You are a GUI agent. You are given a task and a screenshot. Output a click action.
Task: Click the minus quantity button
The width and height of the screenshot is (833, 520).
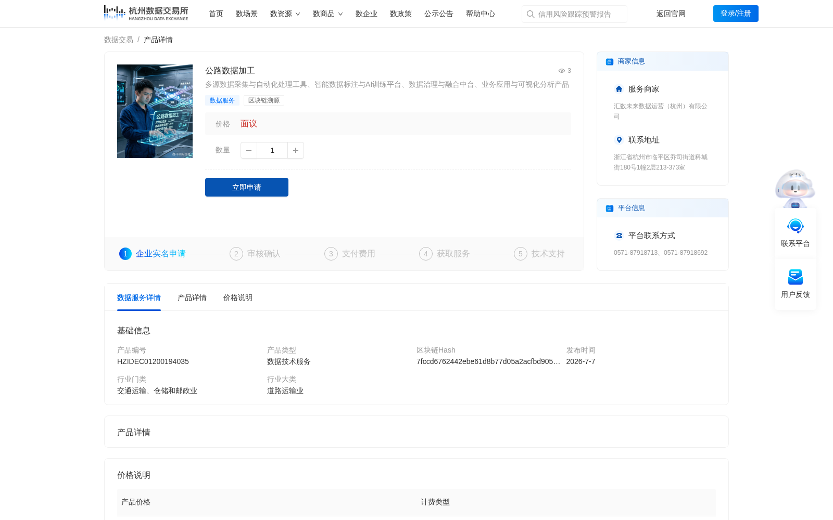249,150
